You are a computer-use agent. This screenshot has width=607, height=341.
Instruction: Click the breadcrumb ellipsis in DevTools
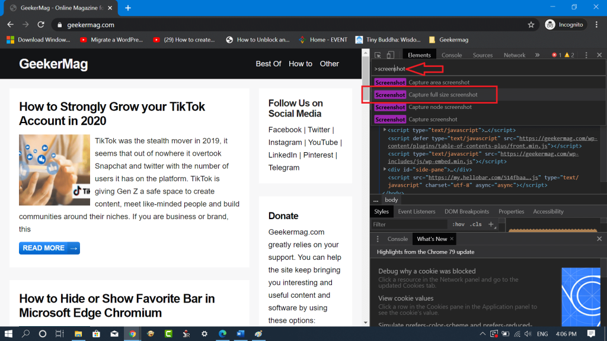375,200
